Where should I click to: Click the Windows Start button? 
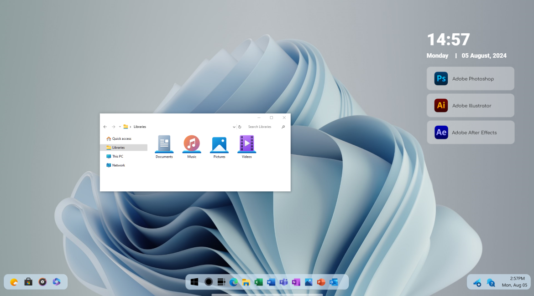(194, 282)
